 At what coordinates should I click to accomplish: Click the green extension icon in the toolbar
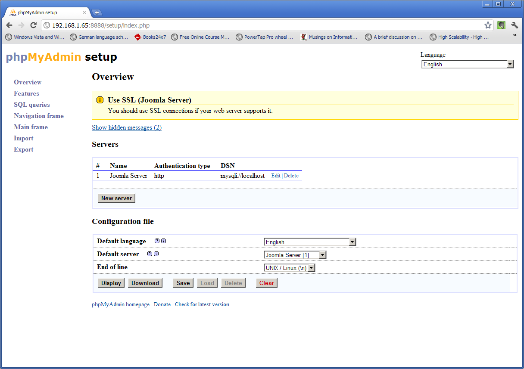[x=501, y=25]
